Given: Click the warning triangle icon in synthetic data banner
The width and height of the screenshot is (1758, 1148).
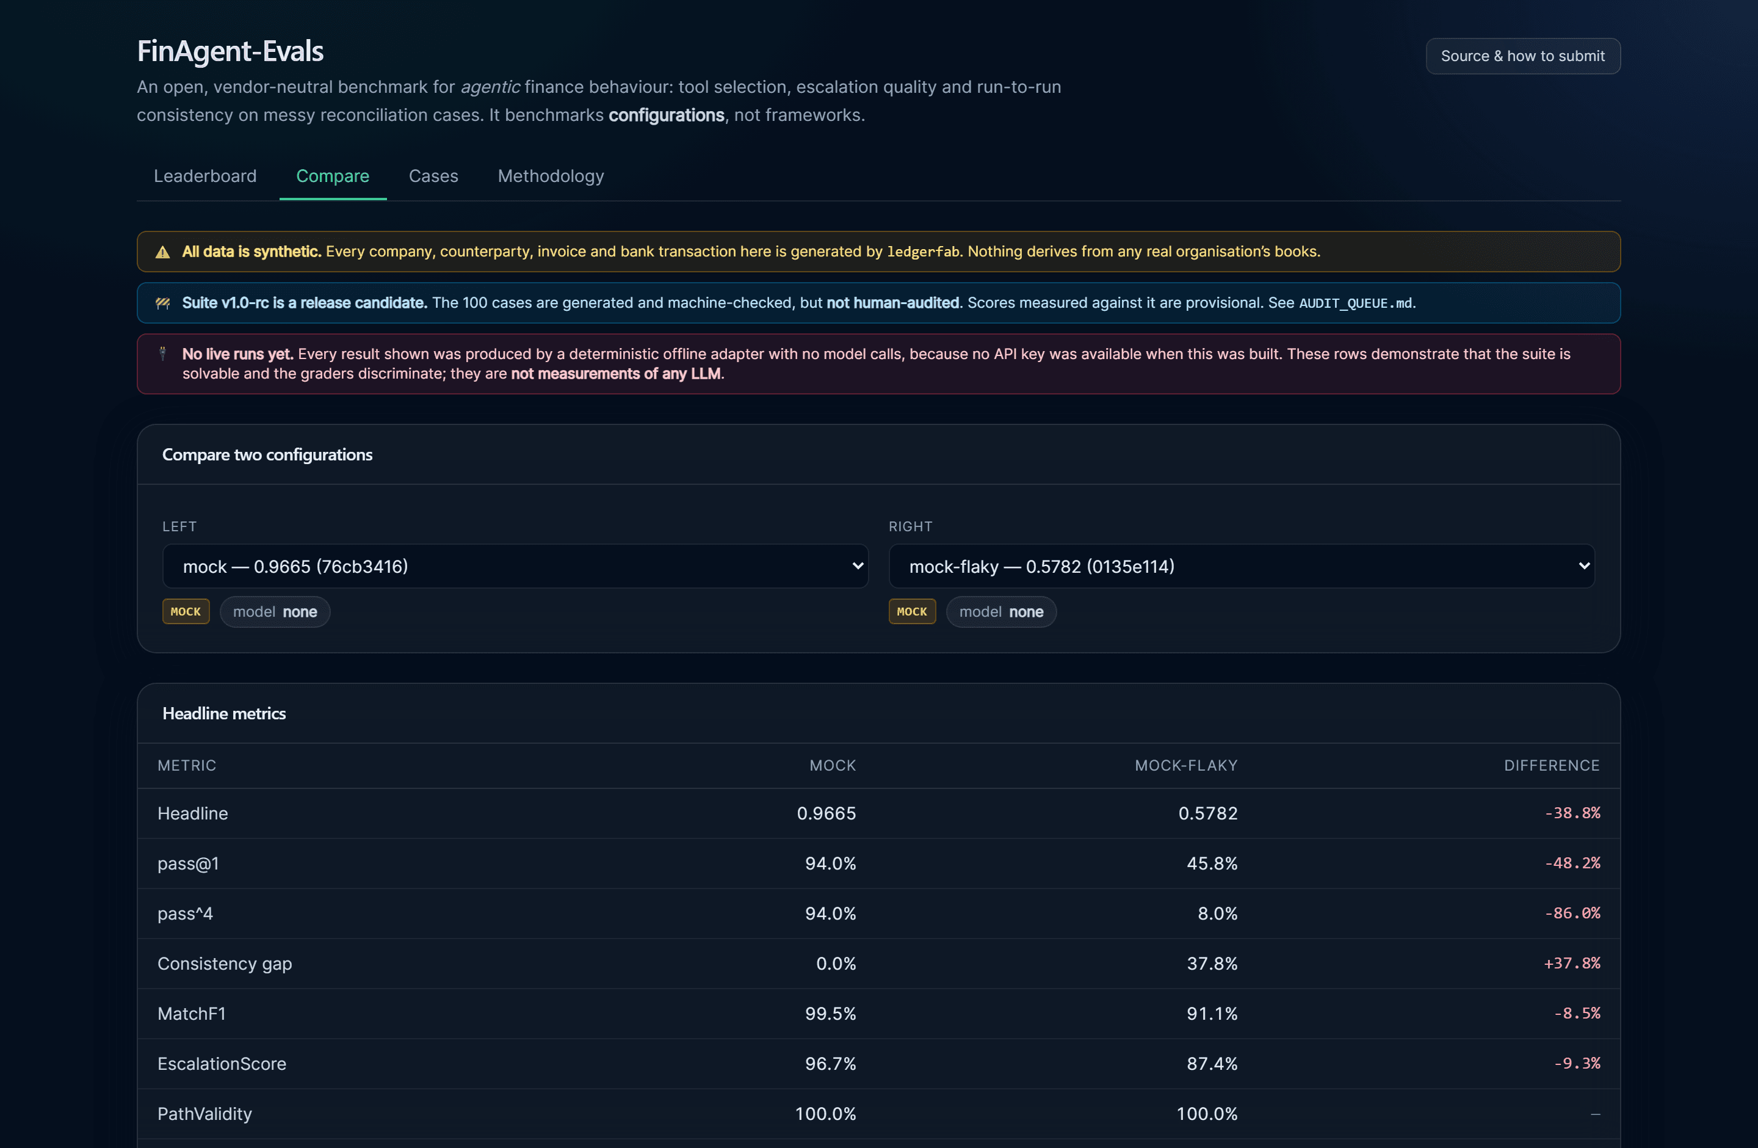Looking at the screenshot, I should [x=162, y=252].
